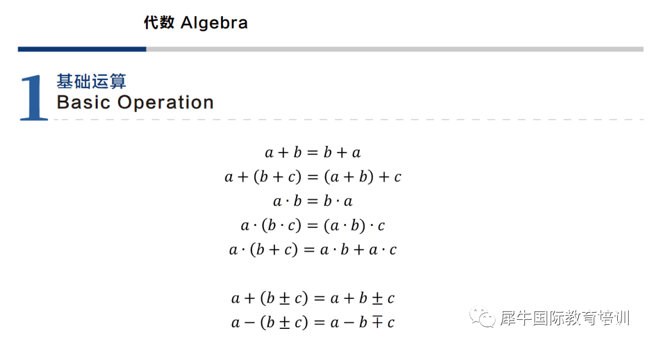Click the WeChat logo icon in watermark

[482, 317]
